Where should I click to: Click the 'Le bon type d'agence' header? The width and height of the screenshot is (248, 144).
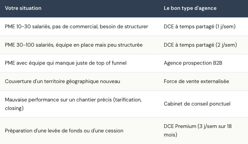coord(190,8)
